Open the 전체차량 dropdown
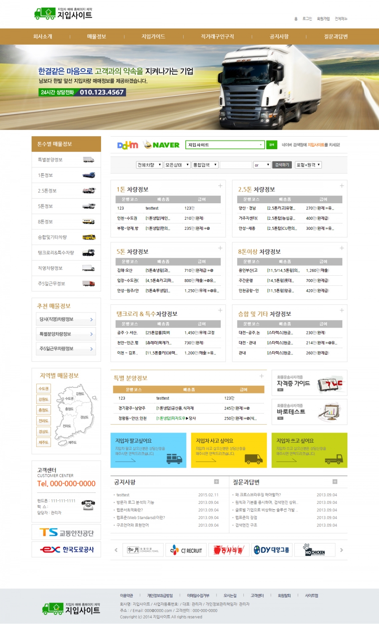The width and height of the screenshot is (379, 624). tap(149, 165)
